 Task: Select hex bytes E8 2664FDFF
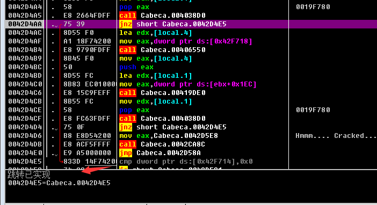click(x=87, y=16)
